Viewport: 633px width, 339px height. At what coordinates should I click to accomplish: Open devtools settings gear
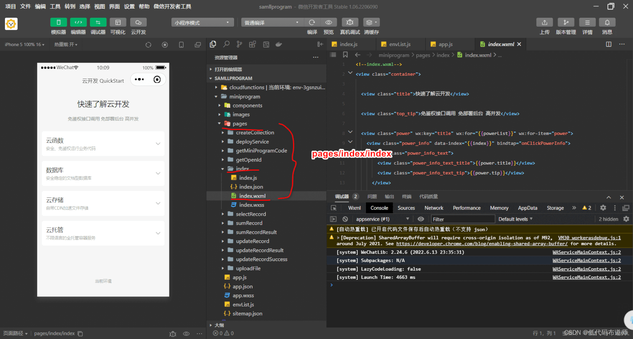603,208
